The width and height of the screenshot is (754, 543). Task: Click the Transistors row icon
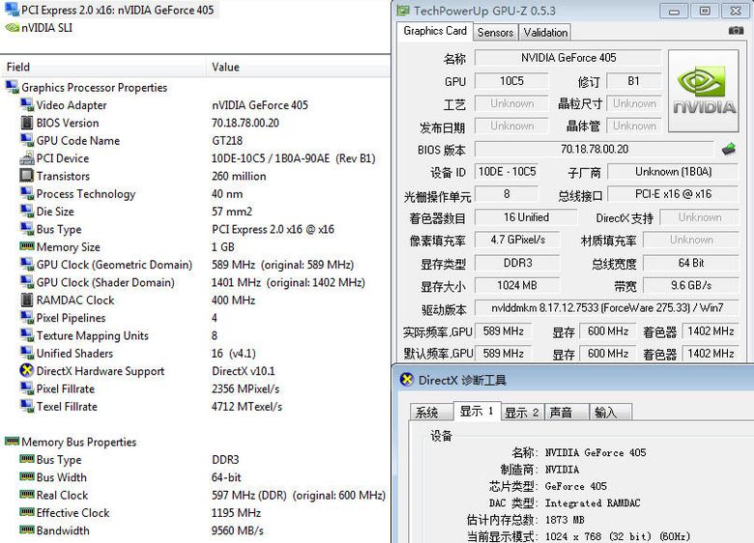point(27,176)
